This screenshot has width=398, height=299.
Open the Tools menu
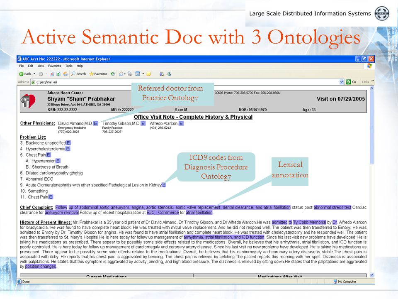[x=69, y=66]
